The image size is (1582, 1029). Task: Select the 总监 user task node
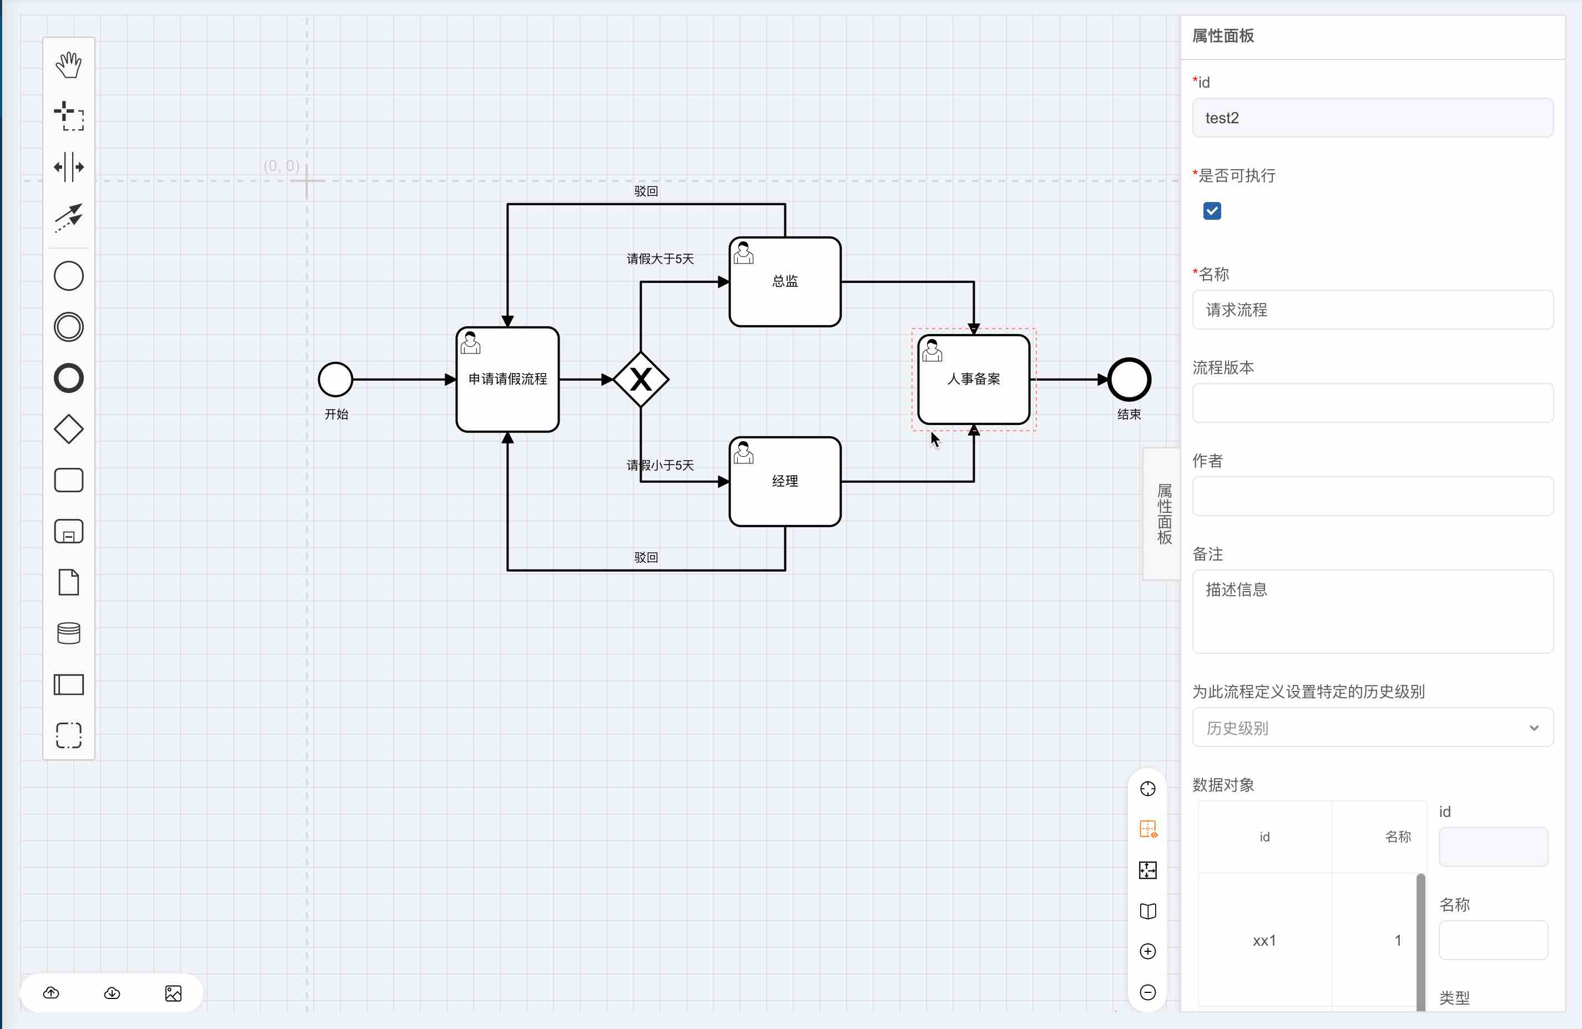785,282
